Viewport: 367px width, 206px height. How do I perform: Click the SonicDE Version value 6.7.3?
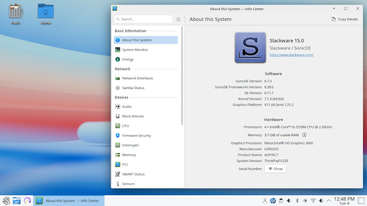(x=268, y=81)
